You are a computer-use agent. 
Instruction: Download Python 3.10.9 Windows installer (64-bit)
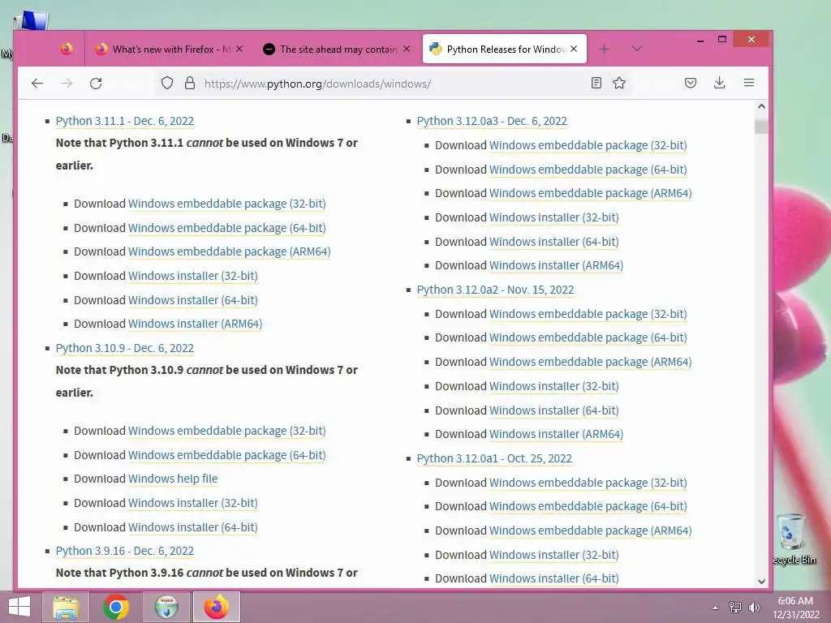(193, 527)
